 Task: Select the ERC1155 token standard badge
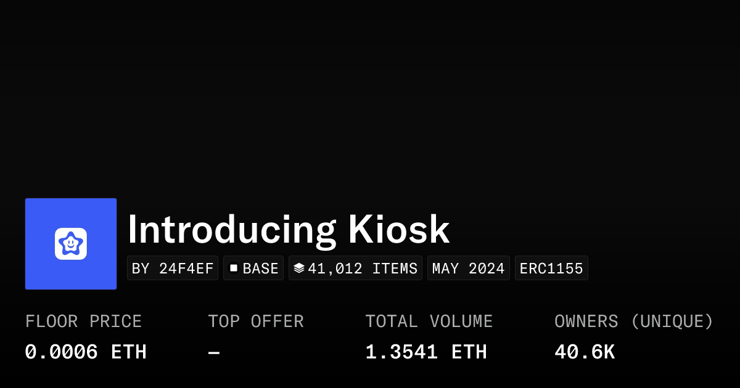click(x=551, y=269)
